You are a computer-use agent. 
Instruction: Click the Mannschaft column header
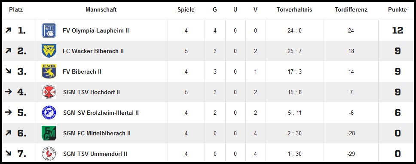[x=101, y=10]
